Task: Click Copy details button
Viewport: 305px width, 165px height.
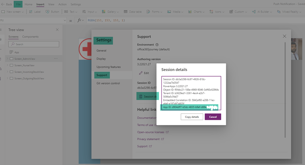Action: point(192,117)
